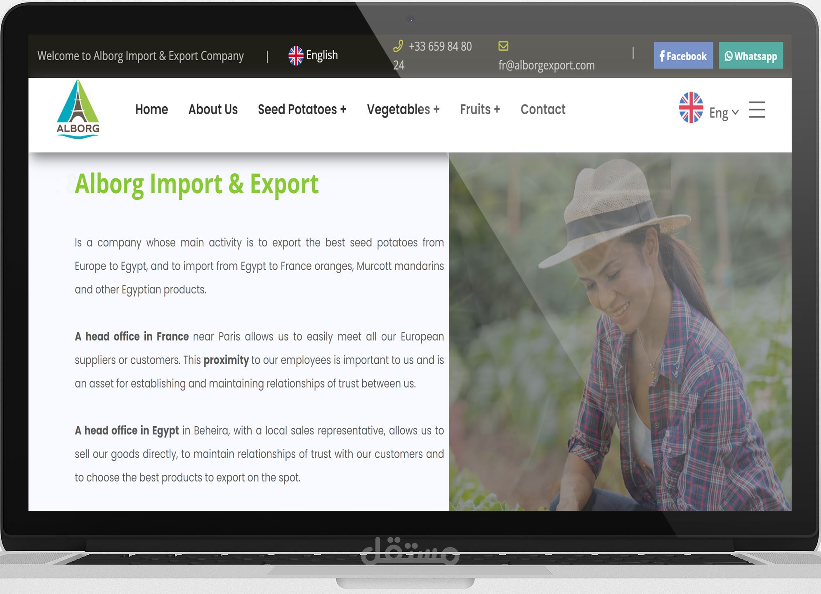Click the bold 'A head office in Egypt' text

127,430
